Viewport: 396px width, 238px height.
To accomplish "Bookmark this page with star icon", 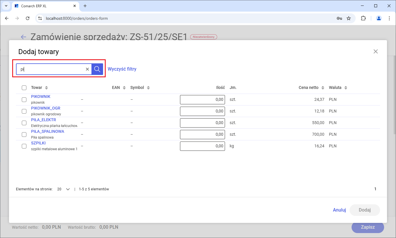I will pos(349,18).
